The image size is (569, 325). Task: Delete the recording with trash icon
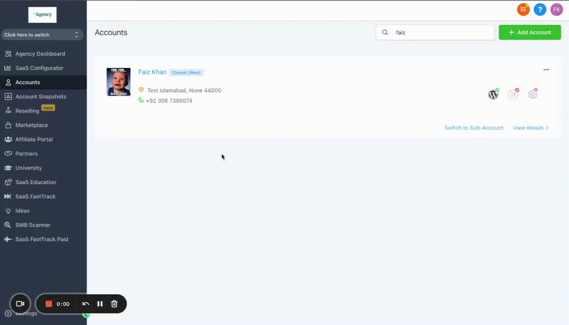(x=114, y=304)
